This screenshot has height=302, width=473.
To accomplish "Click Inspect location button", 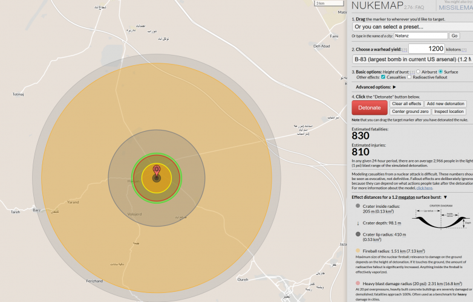I will click(449, 112).
